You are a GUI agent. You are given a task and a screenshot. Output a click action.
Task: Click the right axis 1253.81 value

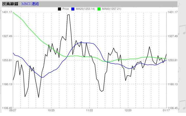click(x=173, y=60)
